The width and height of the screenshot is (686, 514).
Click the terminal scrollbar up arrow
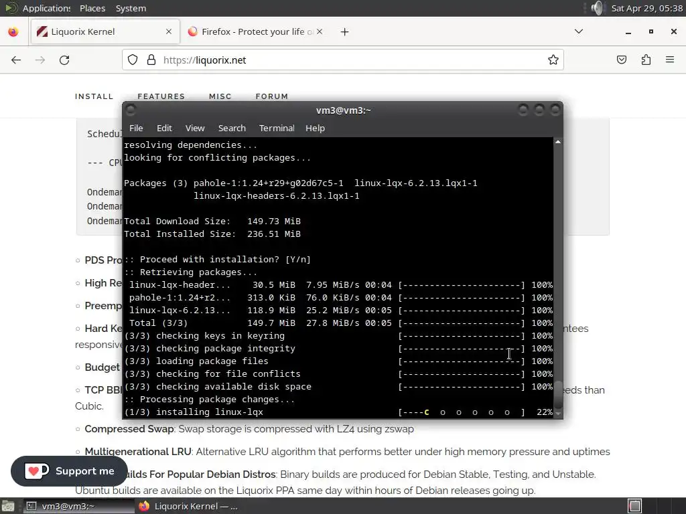(558, 142)
